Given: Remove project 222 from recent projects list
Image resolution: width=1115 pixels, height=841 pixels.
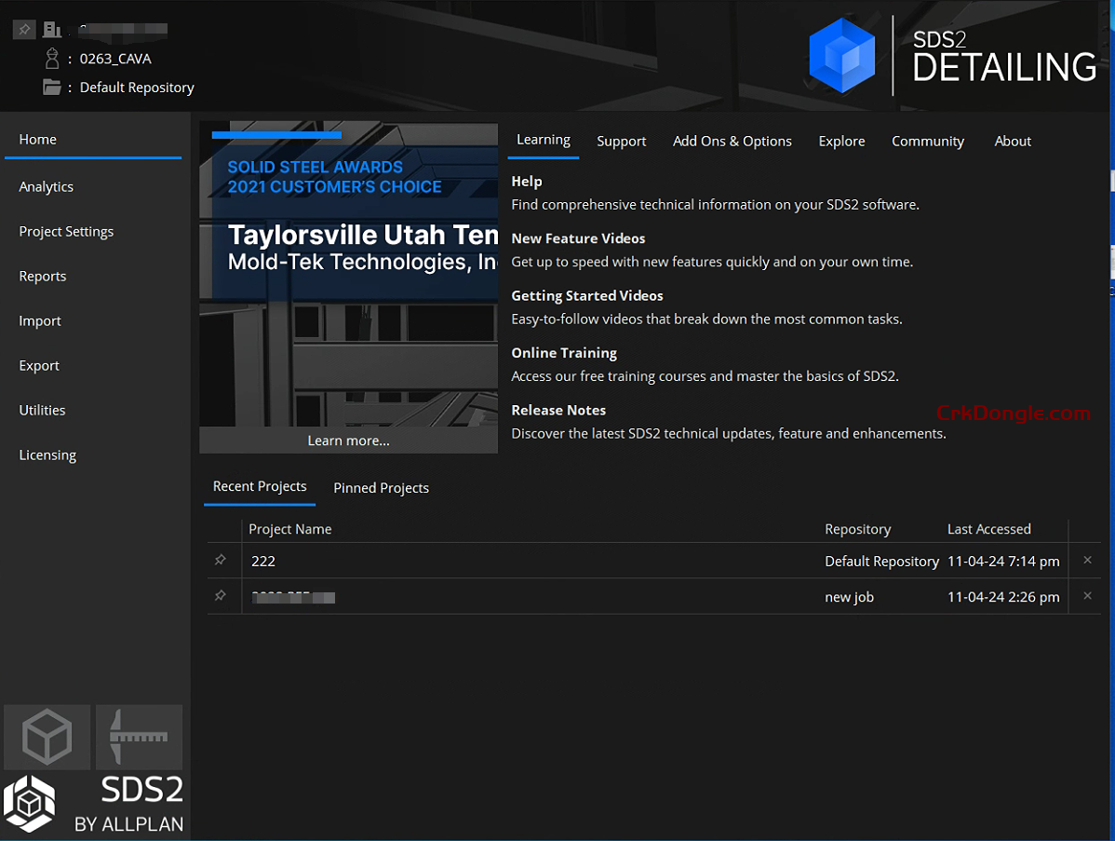Looking at the screenshot, I should 1087,560.
